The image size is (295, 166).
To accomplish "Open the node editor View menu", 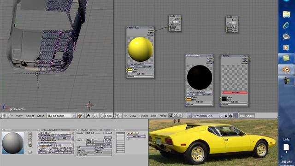I will 133,116.
